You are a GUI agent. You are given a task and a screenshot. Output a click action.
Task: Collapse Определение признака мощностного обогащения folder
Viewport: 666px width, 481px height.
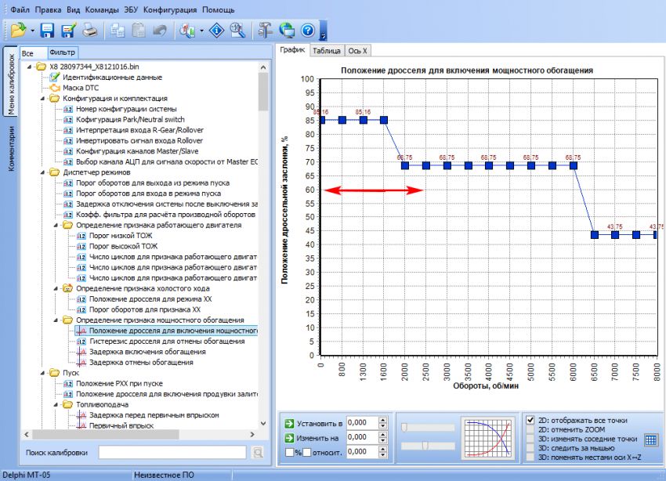pos(56,320)
